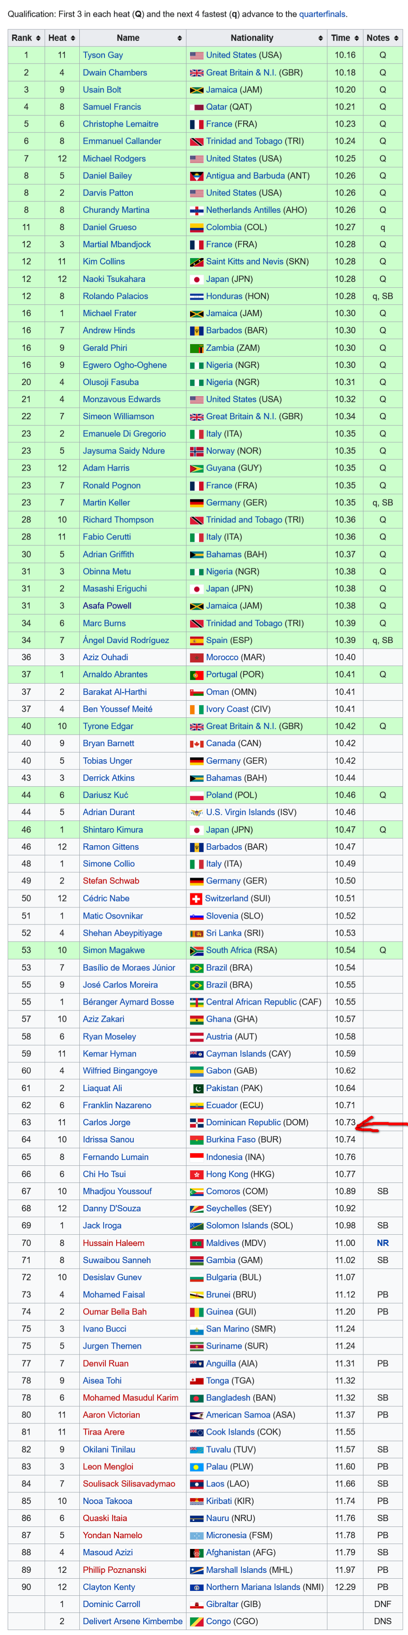Select Tyson Gay's time 10.16
The image size is (408, 1635).
345,55
